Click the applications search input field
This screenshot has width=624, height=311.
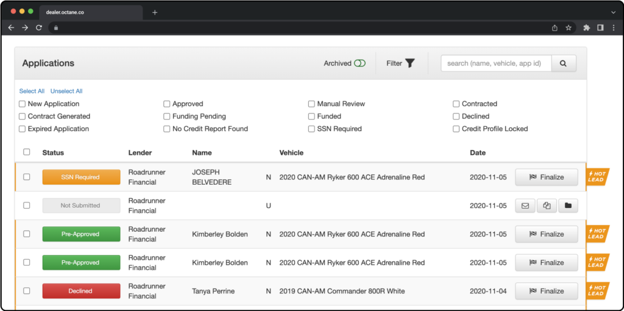coord(495,63)
